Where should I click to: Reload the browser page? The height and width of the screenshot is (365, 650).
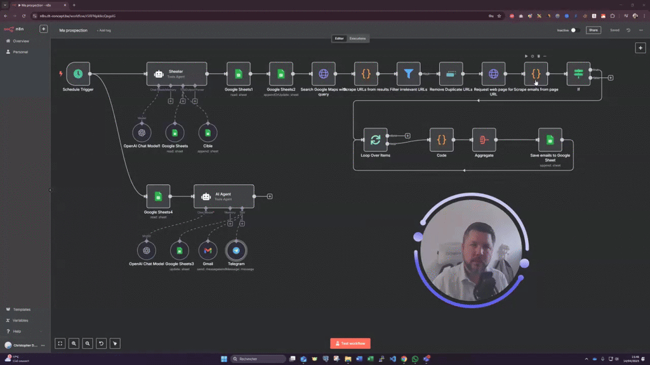point(23,16)
